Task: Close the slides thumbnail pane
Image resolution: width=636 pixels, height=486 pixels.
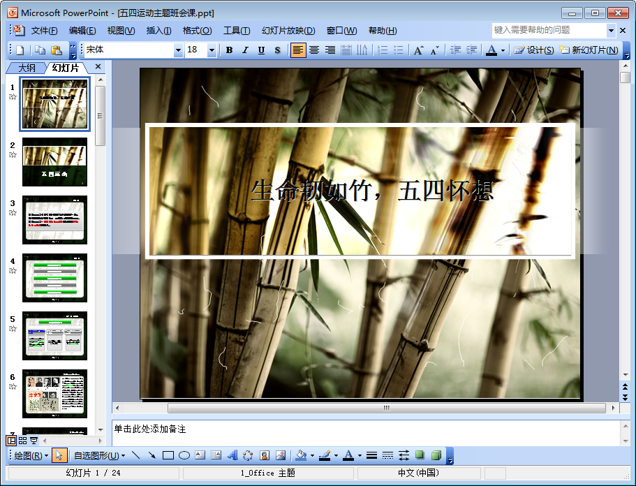Action: click(x=98, y=66)
